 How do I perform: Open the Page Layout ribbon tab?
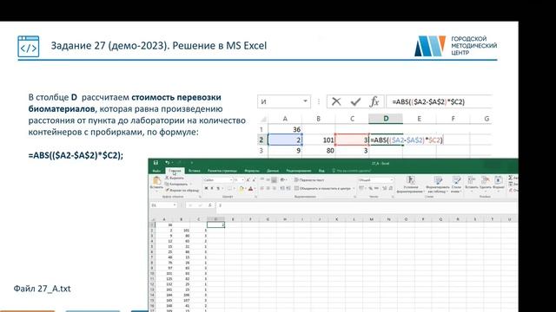222,171
